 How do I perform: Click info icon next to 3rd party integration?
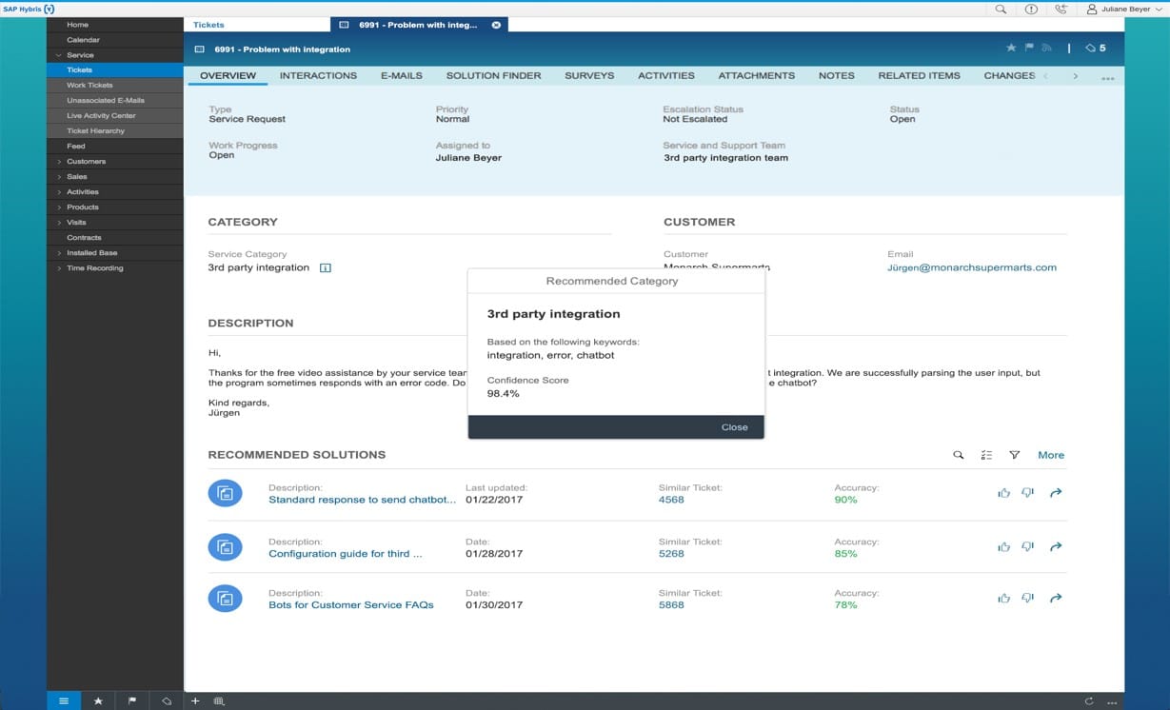326,268
